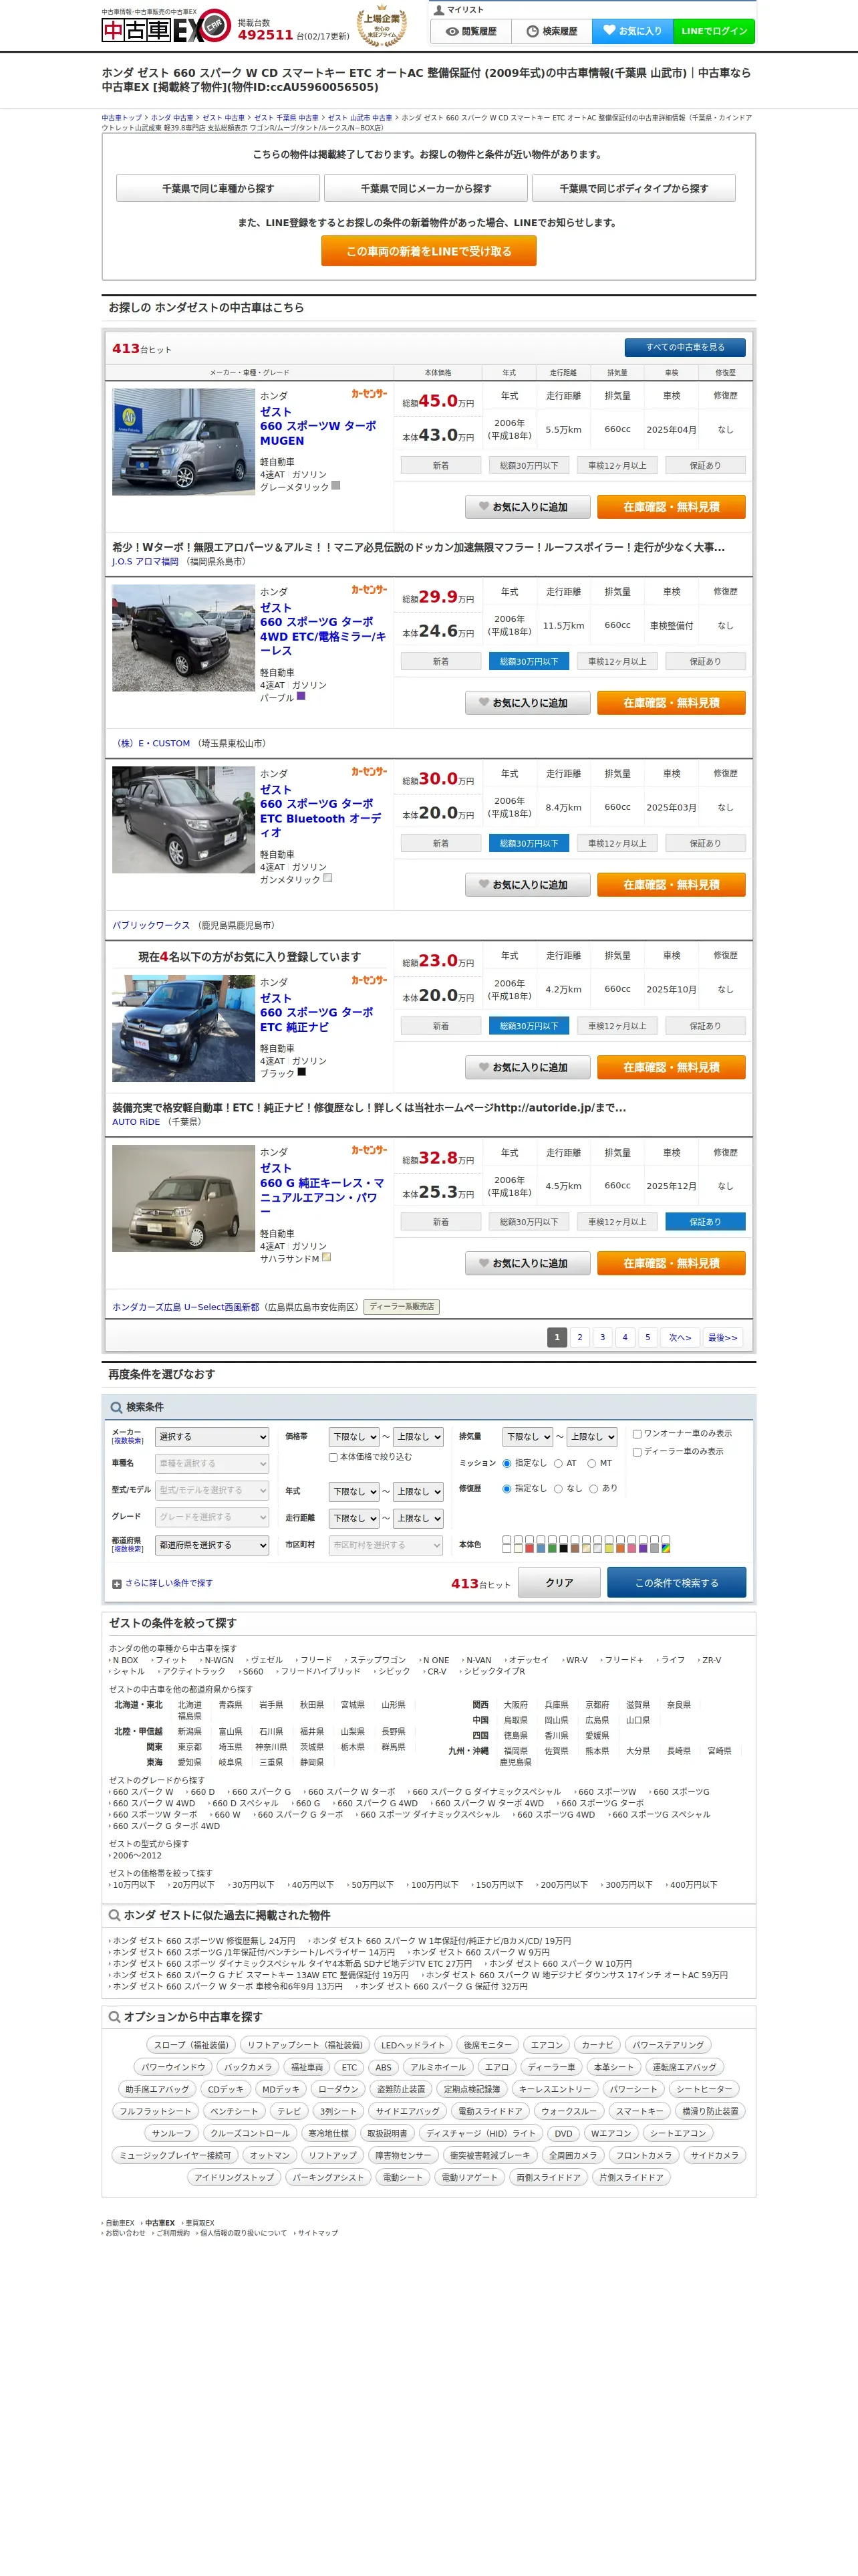858x2576 pixels.
Task: Go to results page 2
Action: (x=579, y=1338)
